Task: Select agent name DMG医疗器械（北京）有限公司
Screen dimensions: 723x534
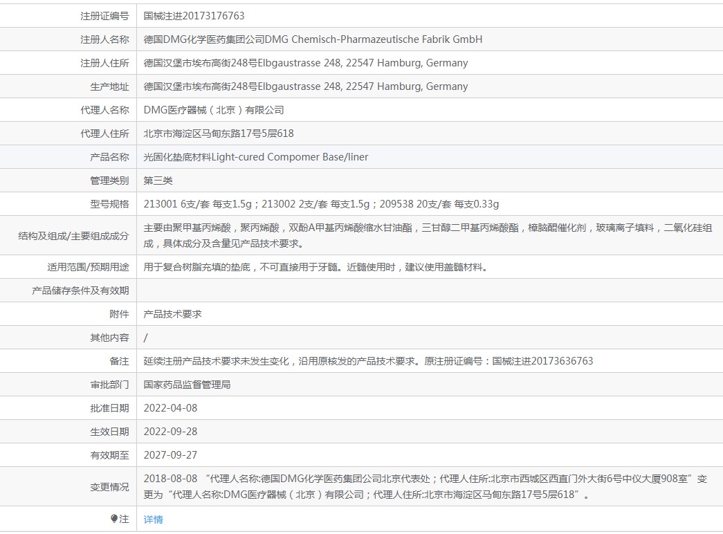Action: click(214, 110)
